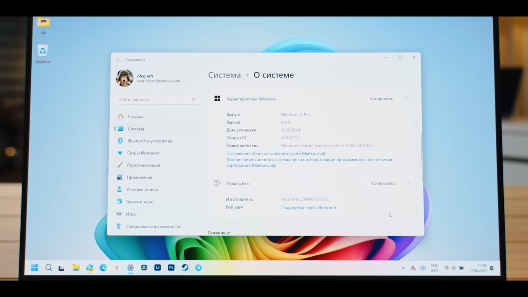
Task: Select the Windows 11 Pro edition text
Action: click(296, 115)
